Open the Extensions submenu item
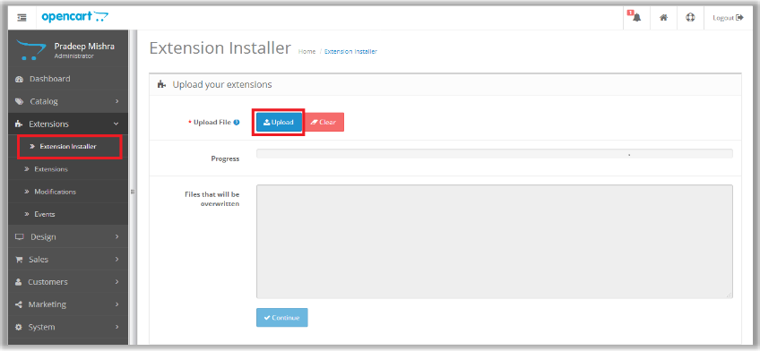 click(68, 169)
